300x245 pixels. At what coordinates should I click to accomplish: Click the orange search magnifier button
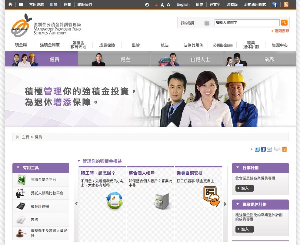(x=284, y=23)
